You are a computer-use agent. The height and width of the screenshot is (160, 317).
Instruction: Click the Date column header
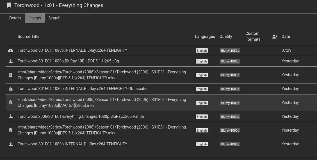tap(286, 37)
